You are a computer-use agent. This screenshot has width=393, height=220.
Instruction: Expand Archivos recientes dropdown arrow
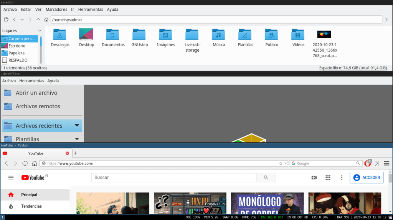tap(77, 125)
